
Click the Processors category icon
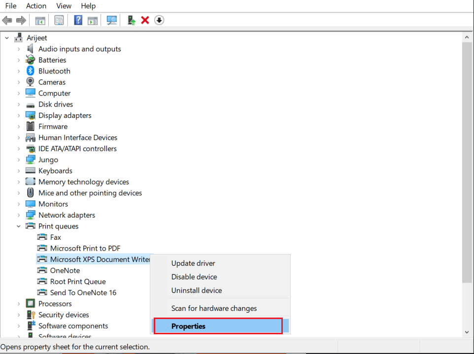30,303
